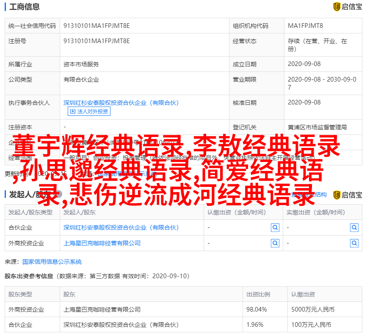
Task: Open 法人对外投资 button under executive partner
Action: tap(89, 111)
